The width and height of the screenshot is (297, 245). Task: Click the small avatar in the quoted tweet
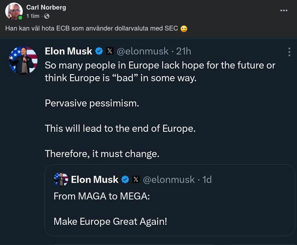[61, 179]
